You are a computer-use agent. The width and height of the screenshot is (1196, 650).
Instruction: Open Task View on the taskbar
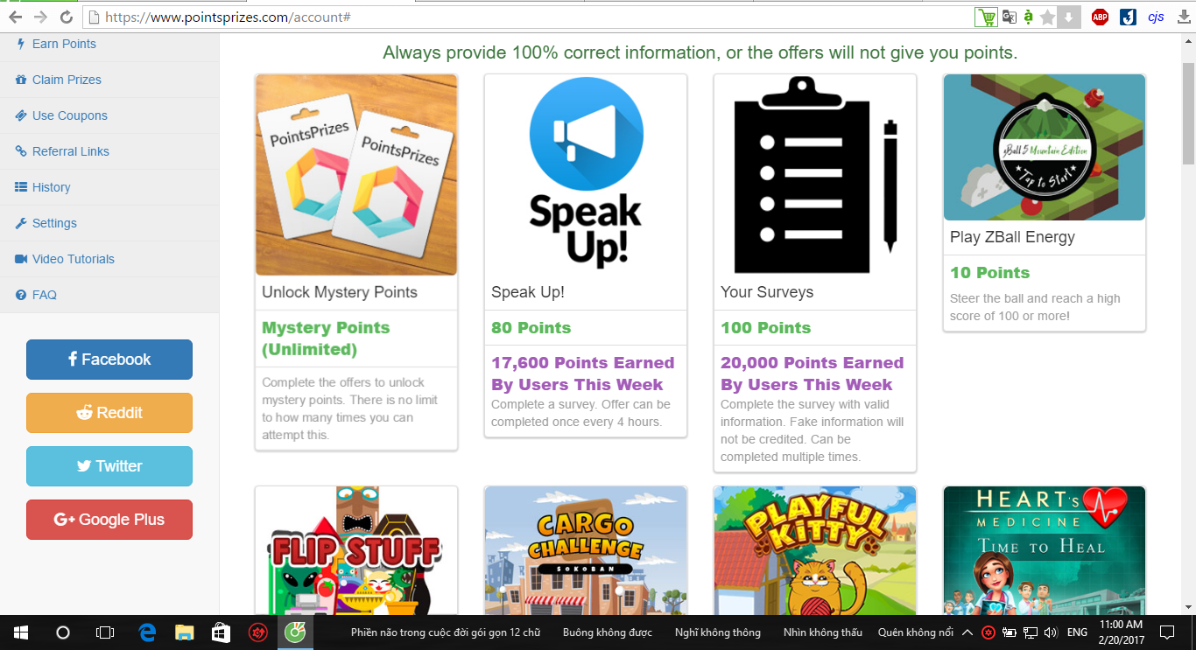point(105,633)
